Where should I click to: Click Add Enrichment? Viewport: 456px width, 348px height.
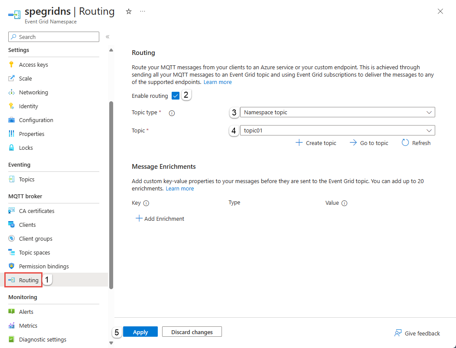(x=160, y=219)
